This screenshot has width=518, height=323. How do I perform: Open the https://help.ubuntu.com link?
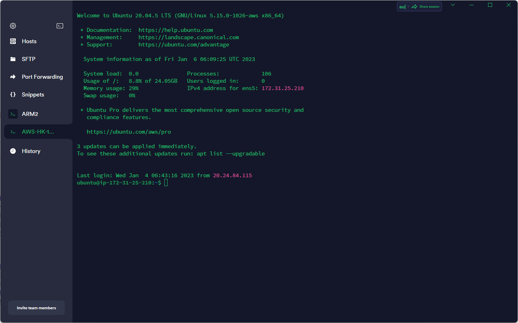click(176, 30)
